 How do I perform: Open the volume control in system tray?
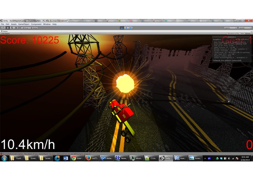point(229,159)
